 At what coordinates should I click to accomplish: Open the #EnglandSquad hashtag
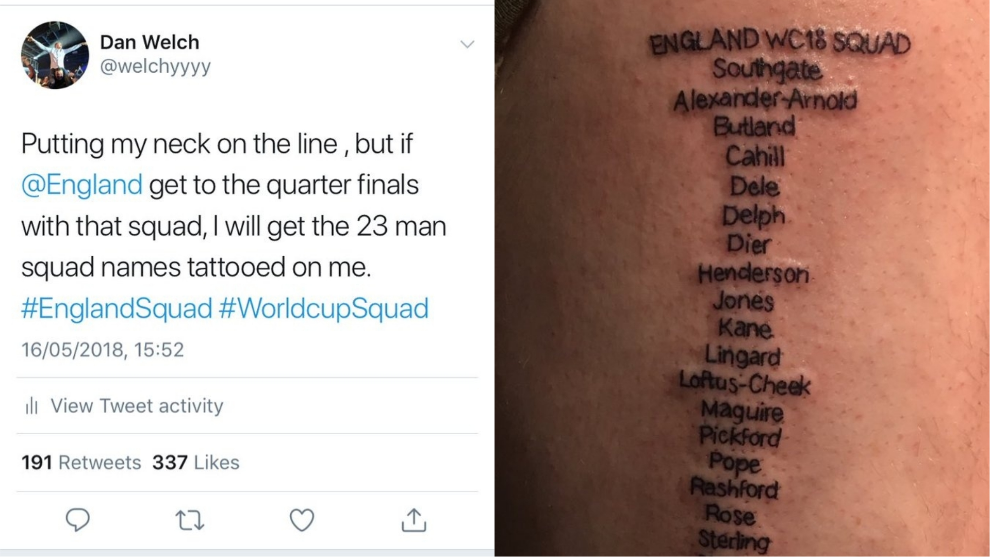point(117,308)
